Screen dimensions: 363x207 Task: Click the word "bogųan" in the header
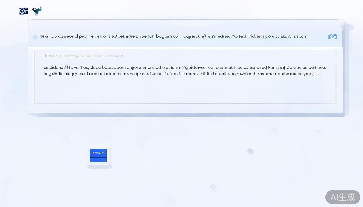[164, 36]
